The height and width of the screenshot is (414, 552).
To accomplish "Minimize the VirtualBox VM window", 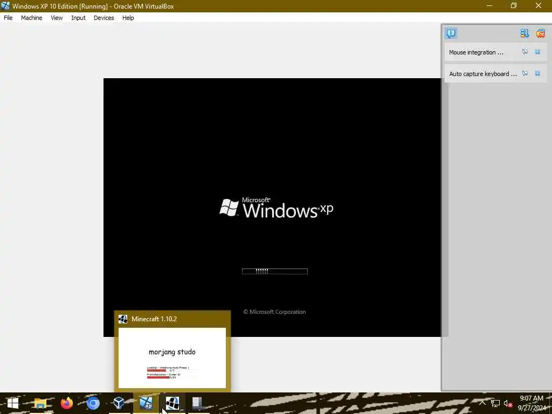I will [x=489, y=5].
